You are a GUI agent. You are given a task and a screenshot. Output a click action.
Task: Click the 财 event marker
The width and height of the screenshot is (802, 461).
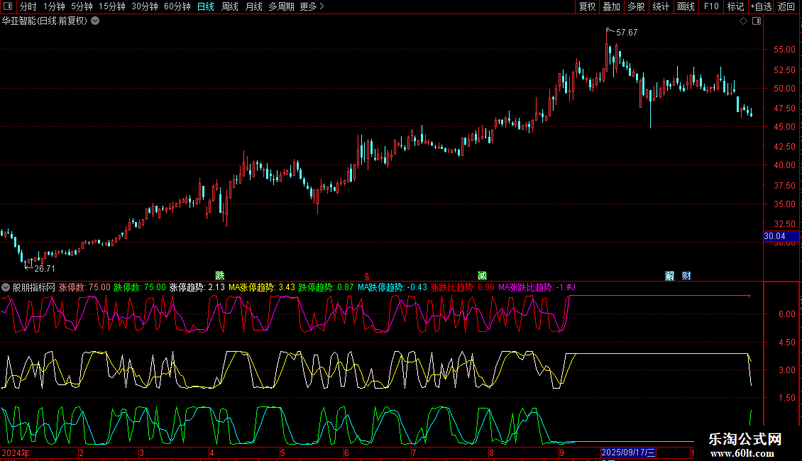[x=686, y=276]
